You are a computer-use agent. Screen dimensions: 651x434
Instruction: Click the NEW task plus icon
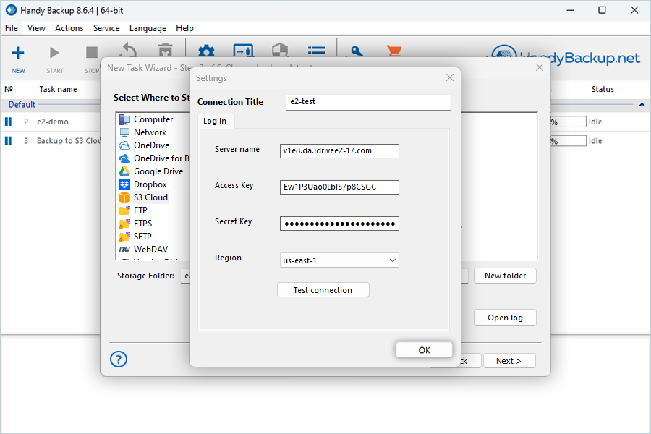coord(18,53)
